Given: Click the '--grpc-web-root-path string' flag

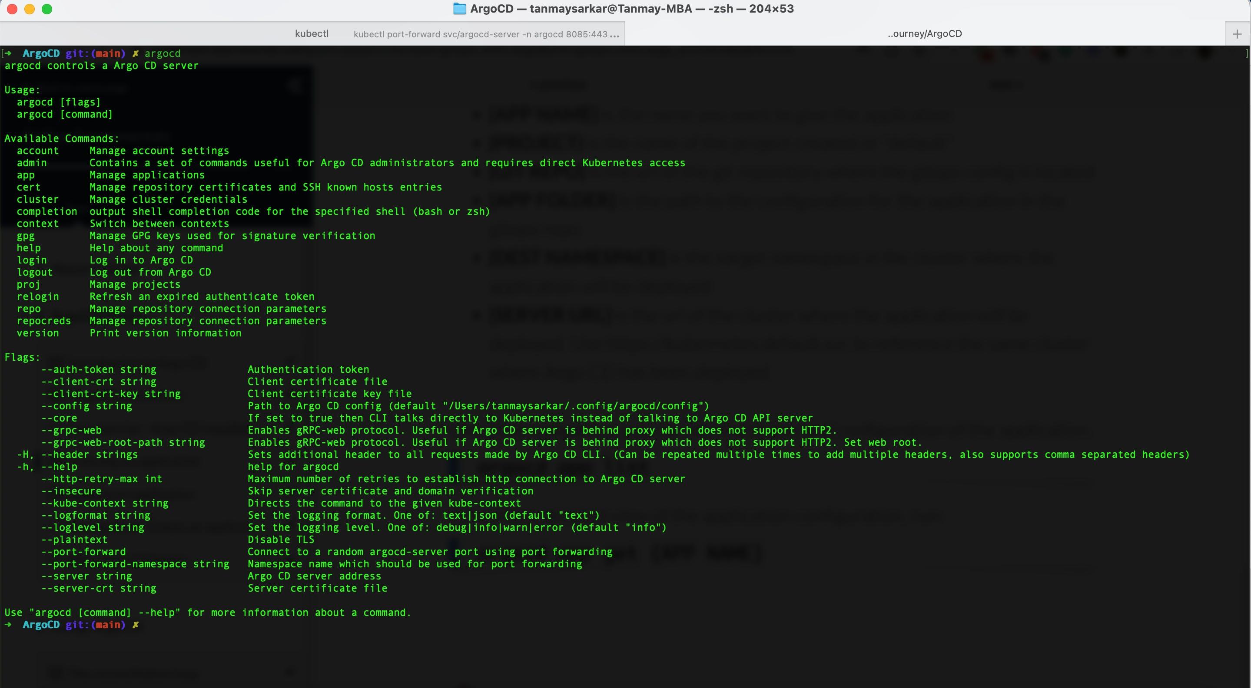Looking at the screenshot, I should (x=123, y=442).
